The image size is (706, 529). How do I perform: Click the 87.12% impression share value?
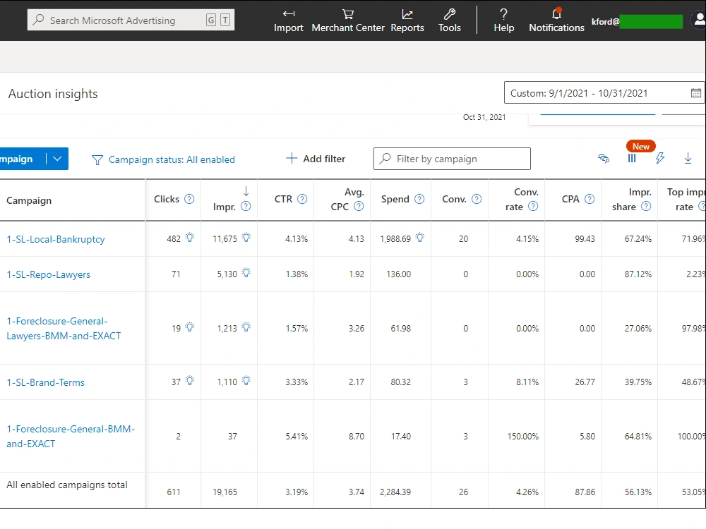tap(638, 274)
